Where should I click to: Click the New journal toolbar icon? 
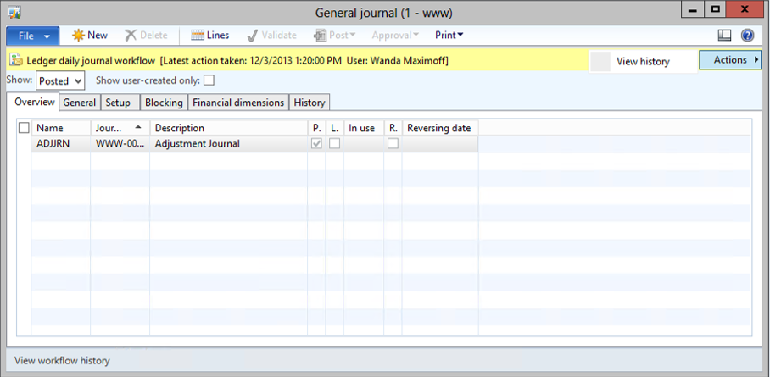point(78,36)
